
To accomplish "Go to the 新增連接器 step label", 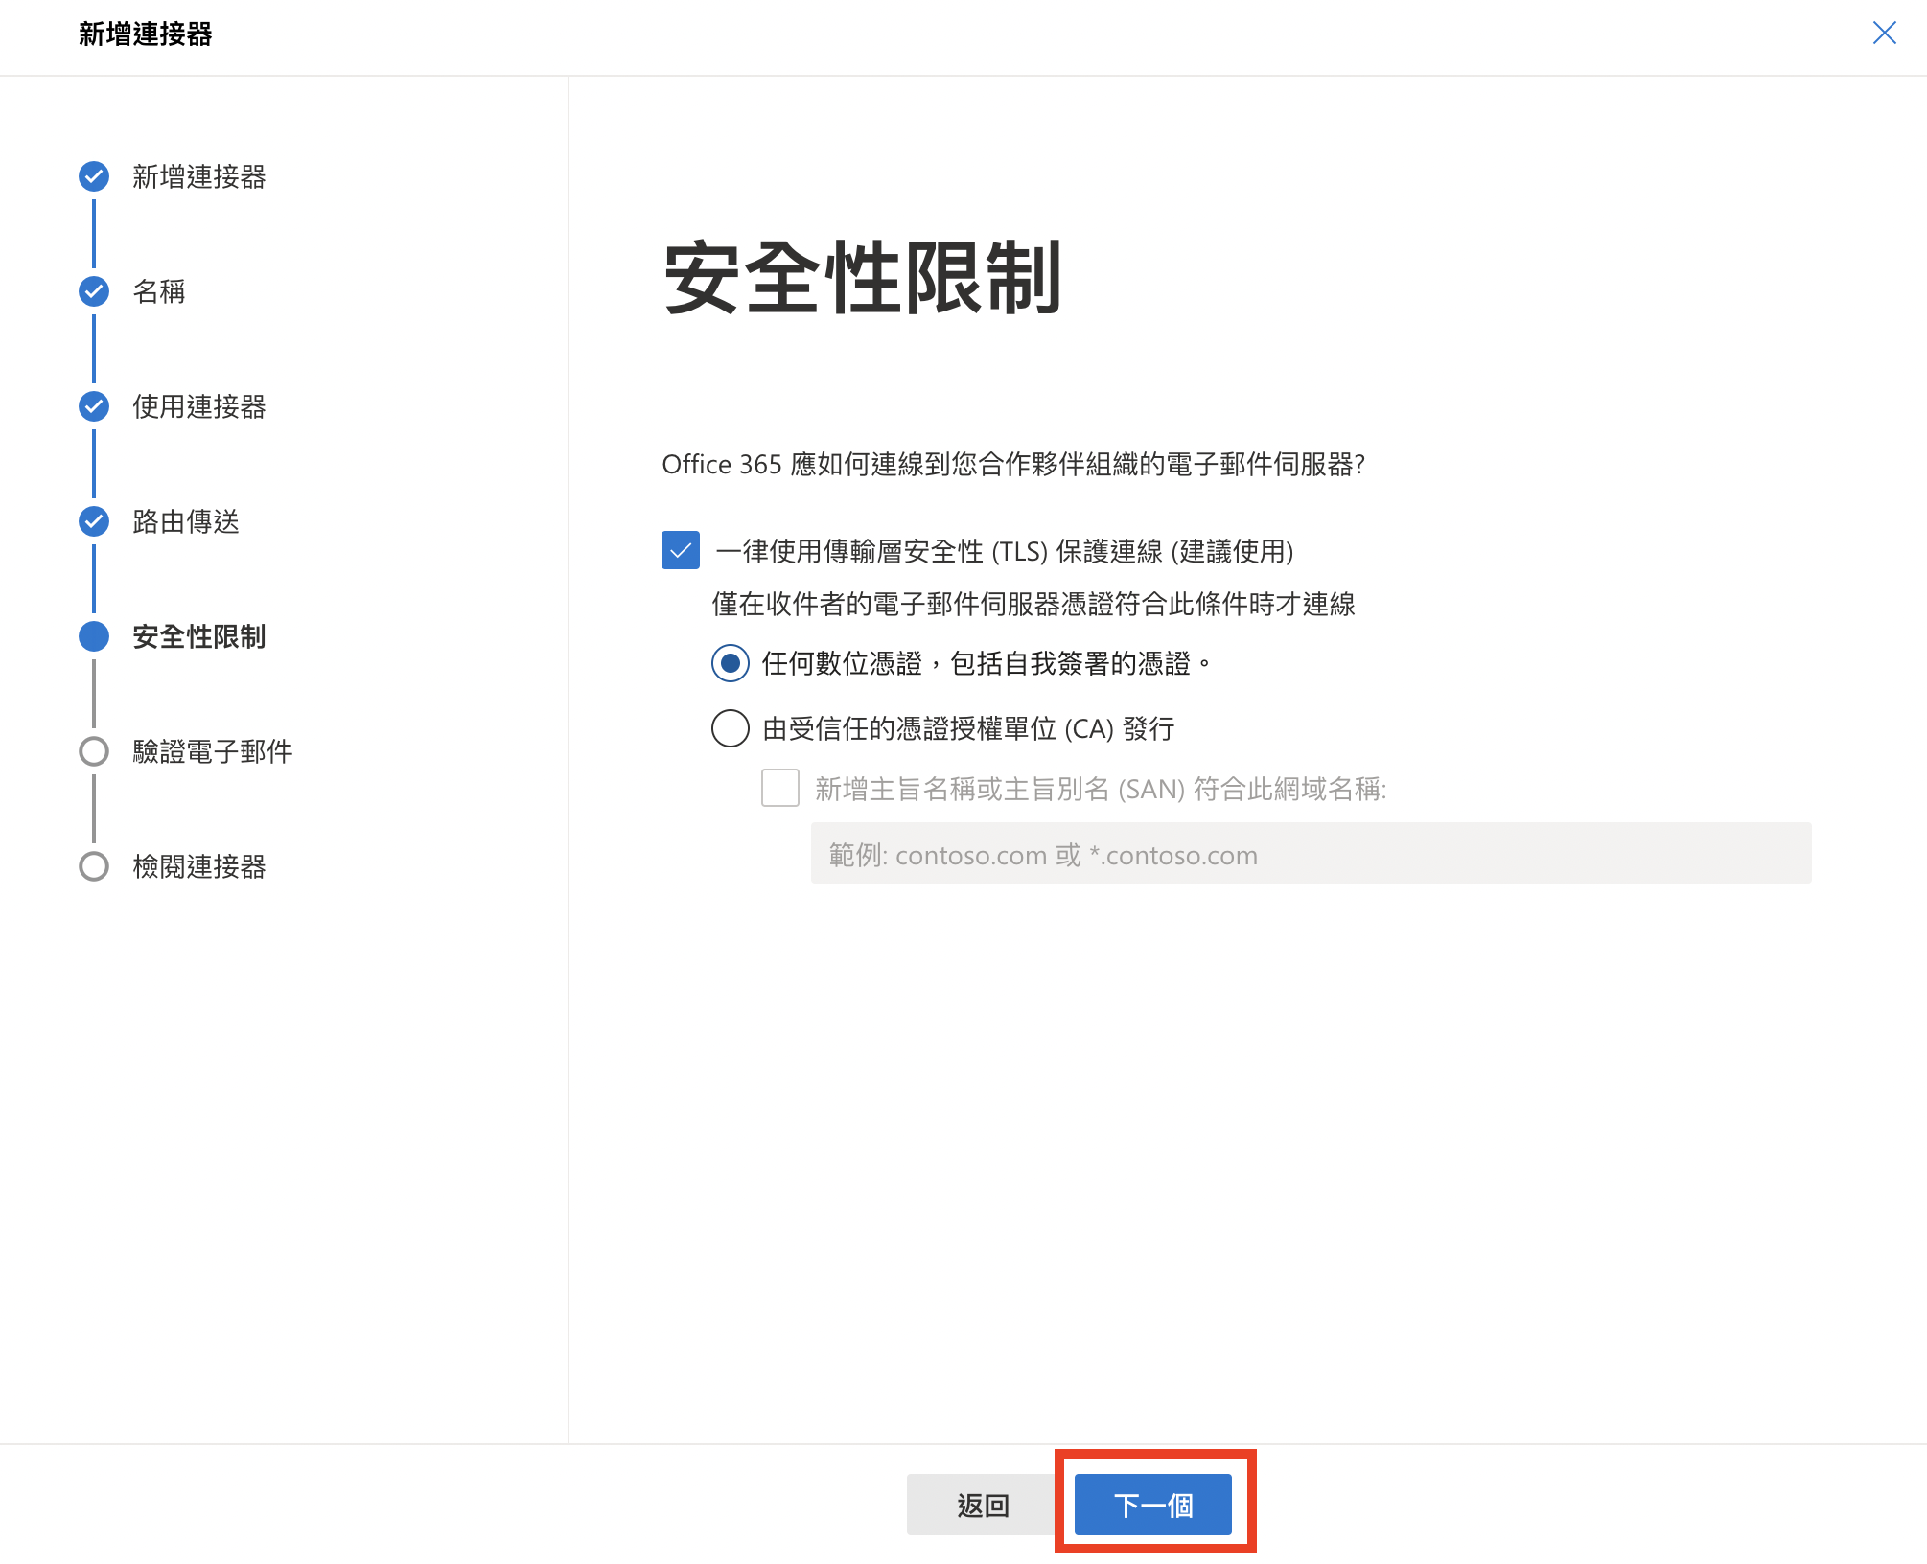I will click(x=199, y=177).
